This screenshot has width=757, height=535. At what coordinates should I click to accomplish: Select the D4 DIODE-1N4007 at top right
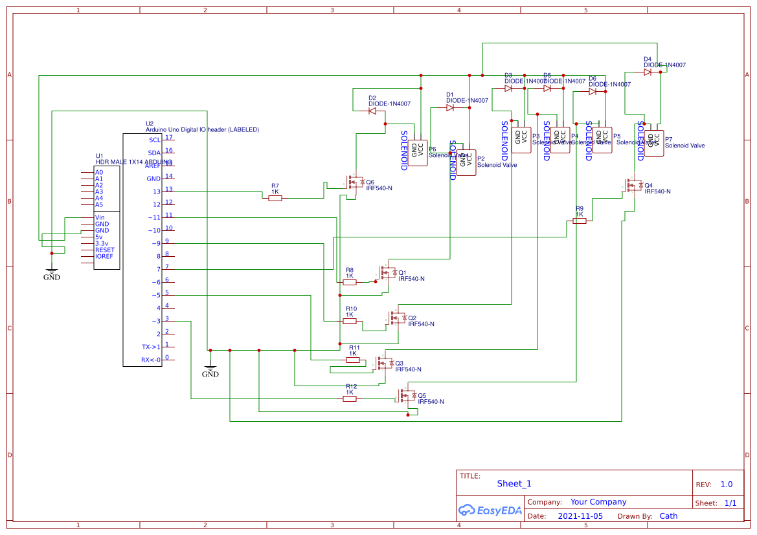point(646,73)
